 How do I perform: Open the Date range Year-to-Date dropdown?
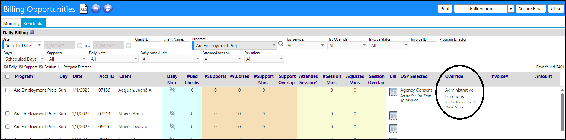(22, 45)
